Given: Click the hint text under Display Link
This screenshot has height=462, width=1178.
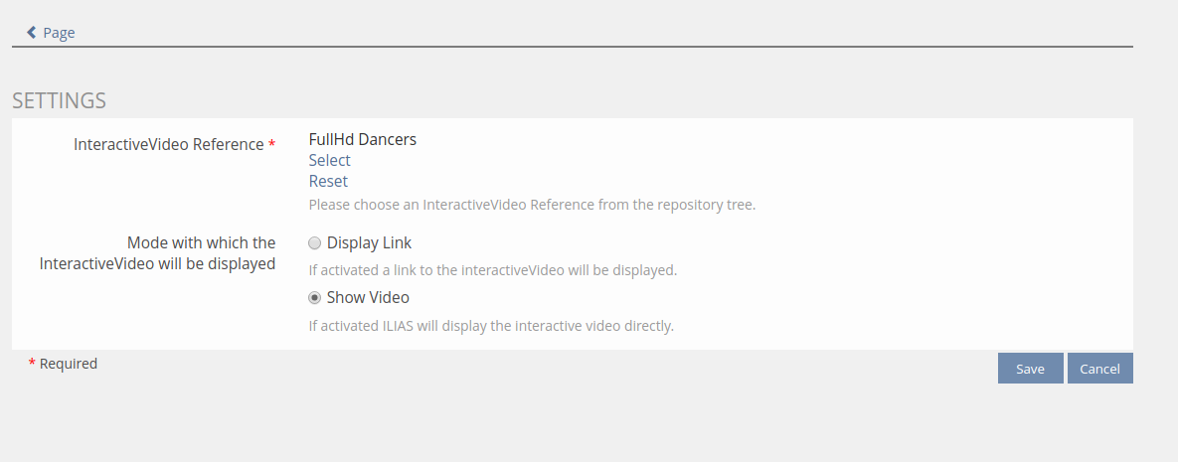Looking at the screenshot, I should pyautogui.click(x=492, y=270).
